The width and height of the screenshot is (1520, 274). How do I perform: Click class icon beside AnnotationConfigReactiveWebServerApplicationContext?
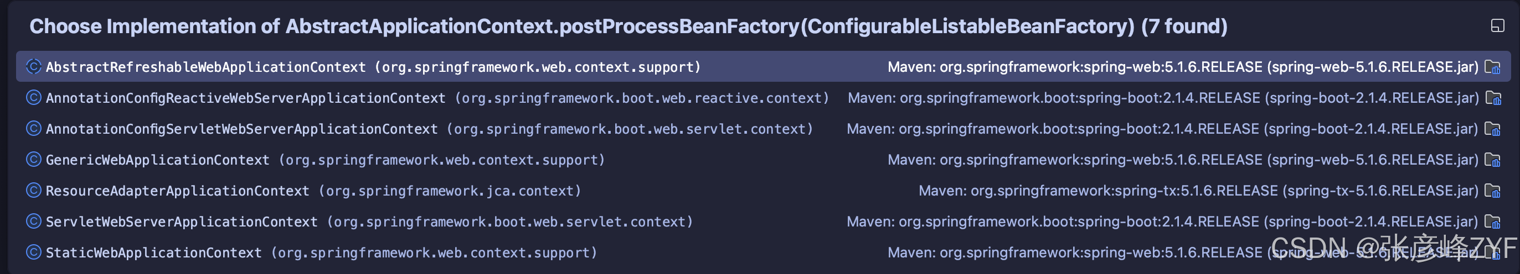point(34,98)
